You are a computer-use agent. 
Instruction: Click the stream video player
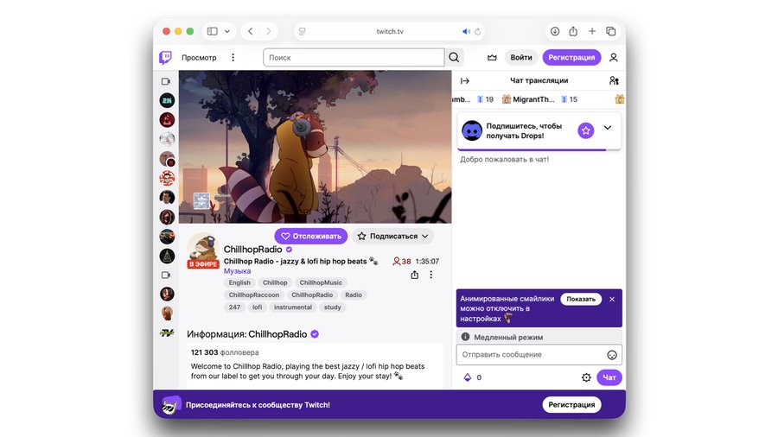pyautogui.click(x=315, y=147)
